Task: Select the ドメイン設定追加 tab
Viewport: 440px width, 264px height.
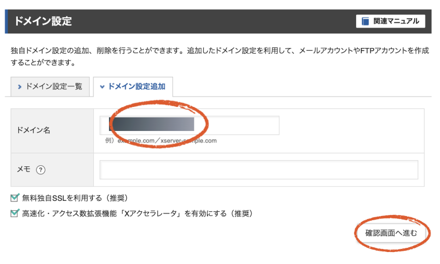Action: point(133,87)
